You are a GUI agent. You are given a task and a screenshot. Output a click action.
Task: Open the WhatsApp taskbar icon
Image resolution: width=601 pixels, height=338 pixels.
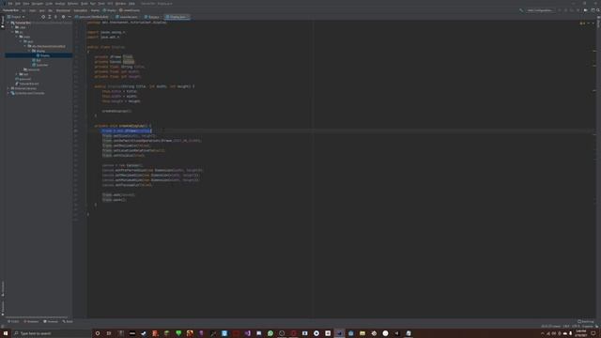pos(270,333)
